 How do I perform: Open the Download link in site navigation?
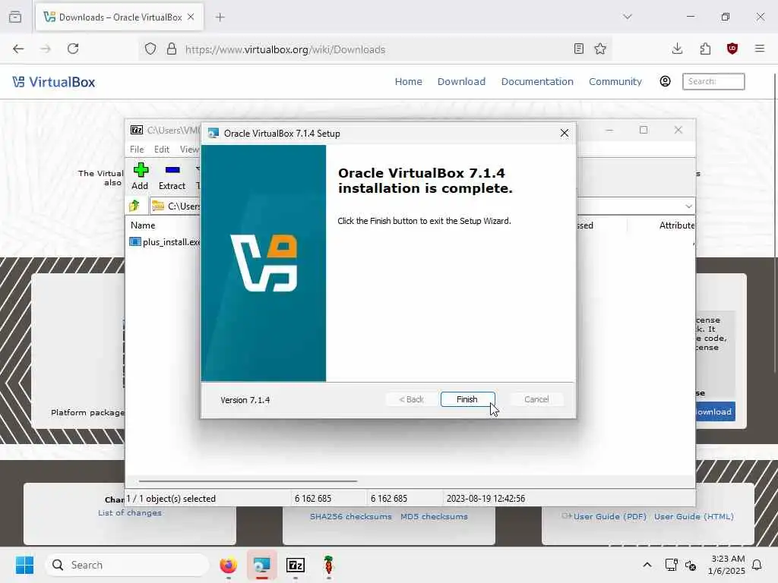click(461, 81)
